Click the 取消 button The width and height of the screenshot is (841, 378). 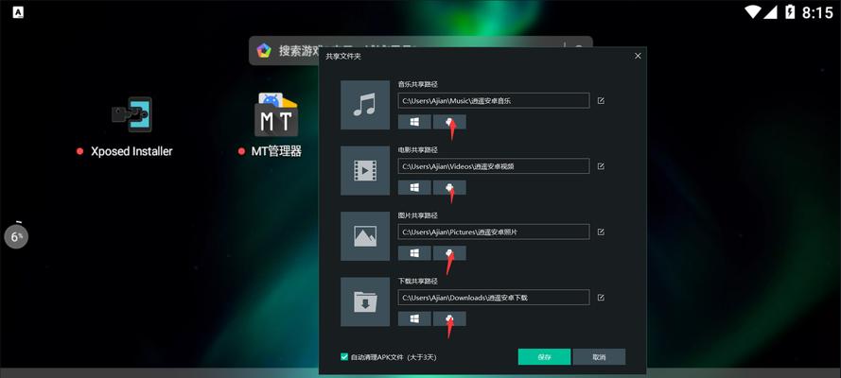coord(599,357)
